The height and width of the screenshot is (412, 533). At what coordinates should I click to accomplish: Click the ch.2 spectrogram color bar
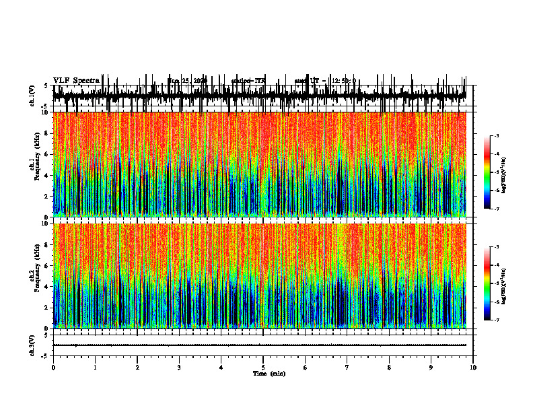click(487, 283)
